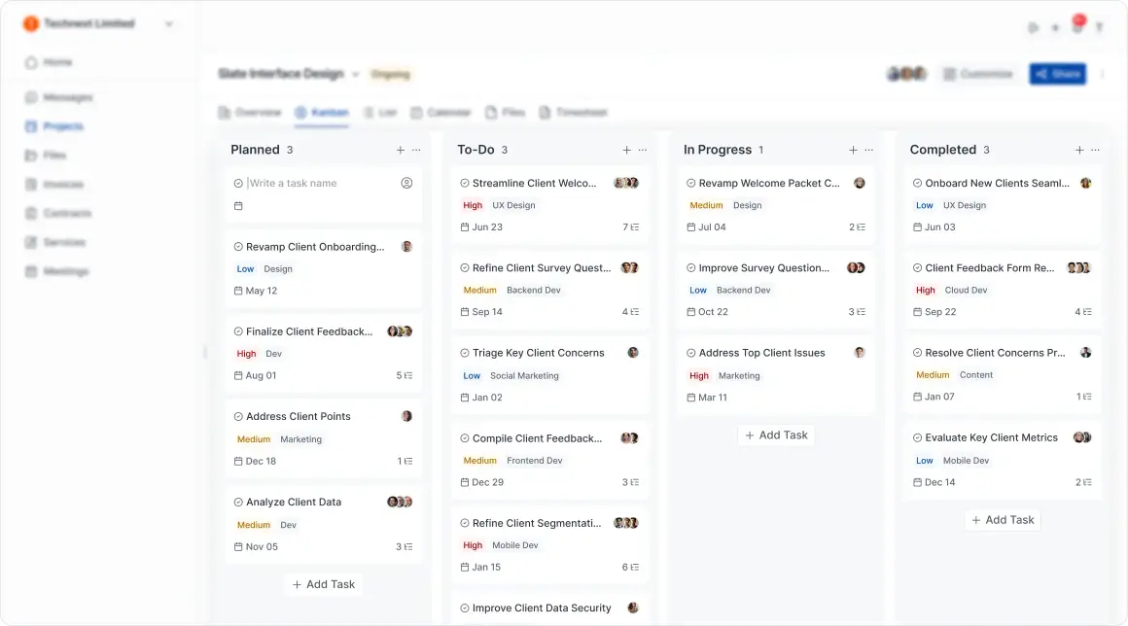Click Cloud Dev label on Client Feedback Form card

966,291
